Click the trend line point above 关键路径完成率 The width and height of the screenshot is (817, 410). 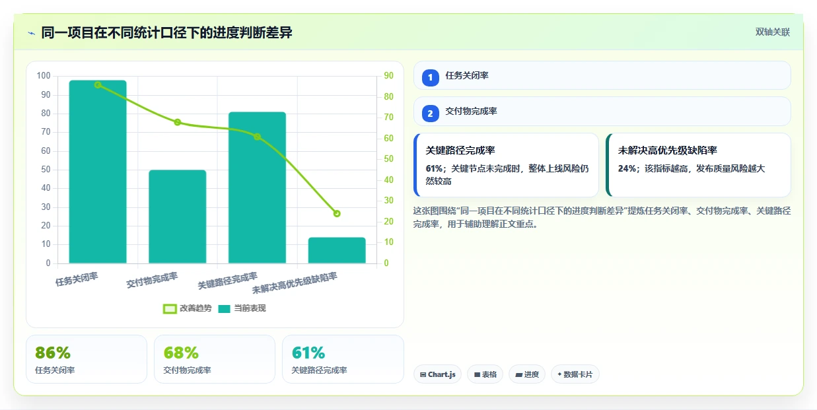[x=257, y=137]
